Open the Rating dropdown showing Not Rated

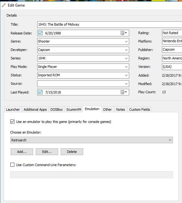pos(172,33)
